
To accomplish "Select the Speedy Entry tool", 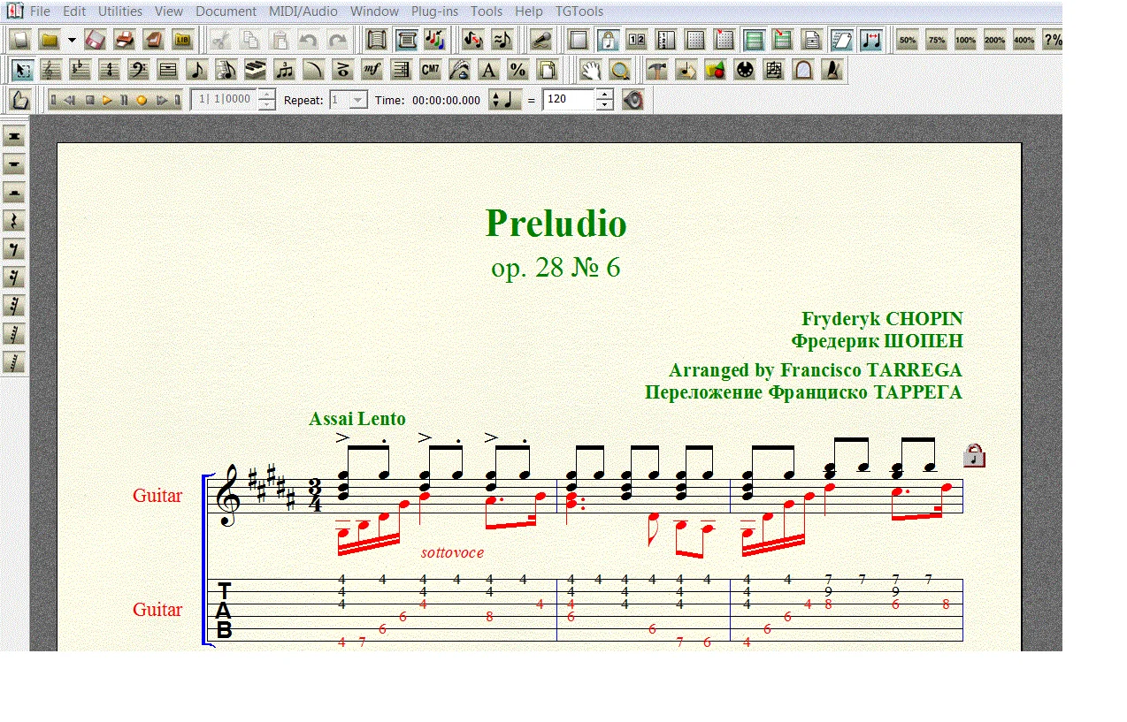I will [x=226, y=70].
